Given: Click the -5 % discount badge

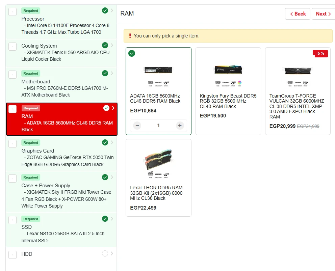Looking at the screenshot, I should [x=320, y=53].
